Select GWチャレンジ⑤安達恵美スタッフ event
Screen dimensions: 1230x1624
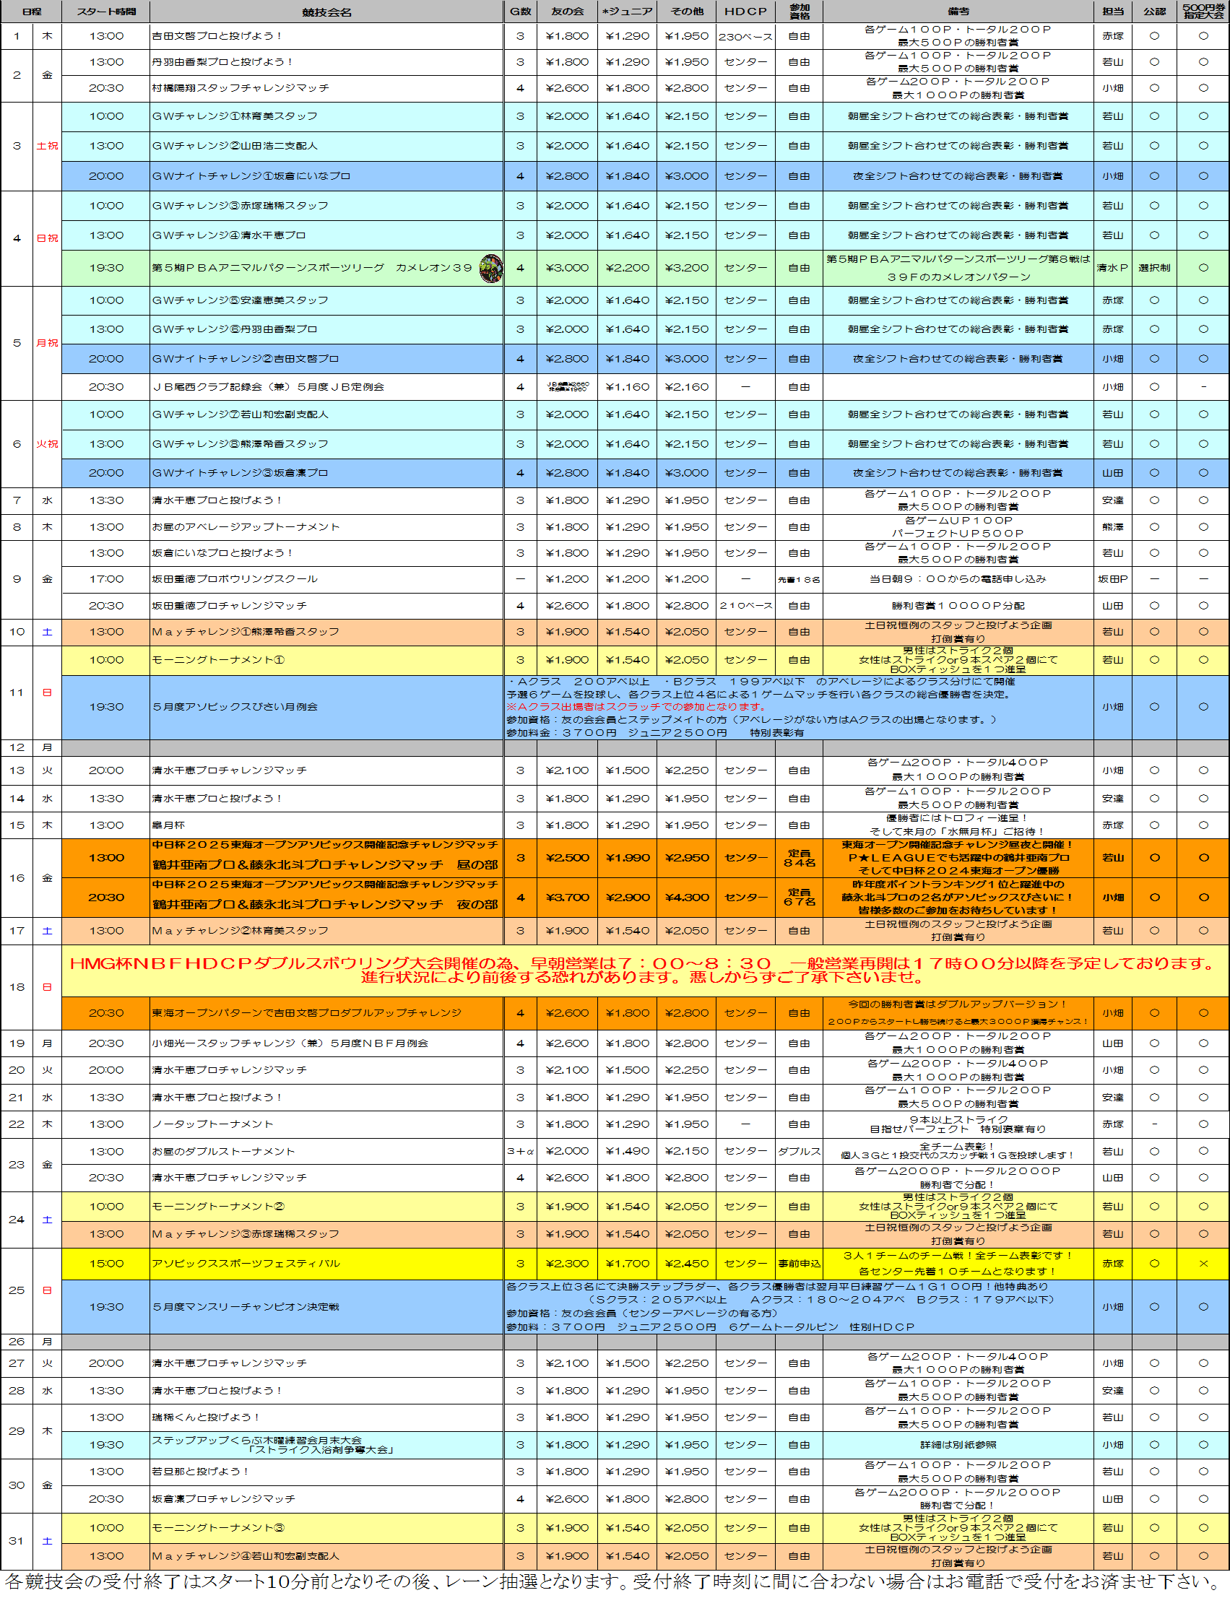(240, 300)
